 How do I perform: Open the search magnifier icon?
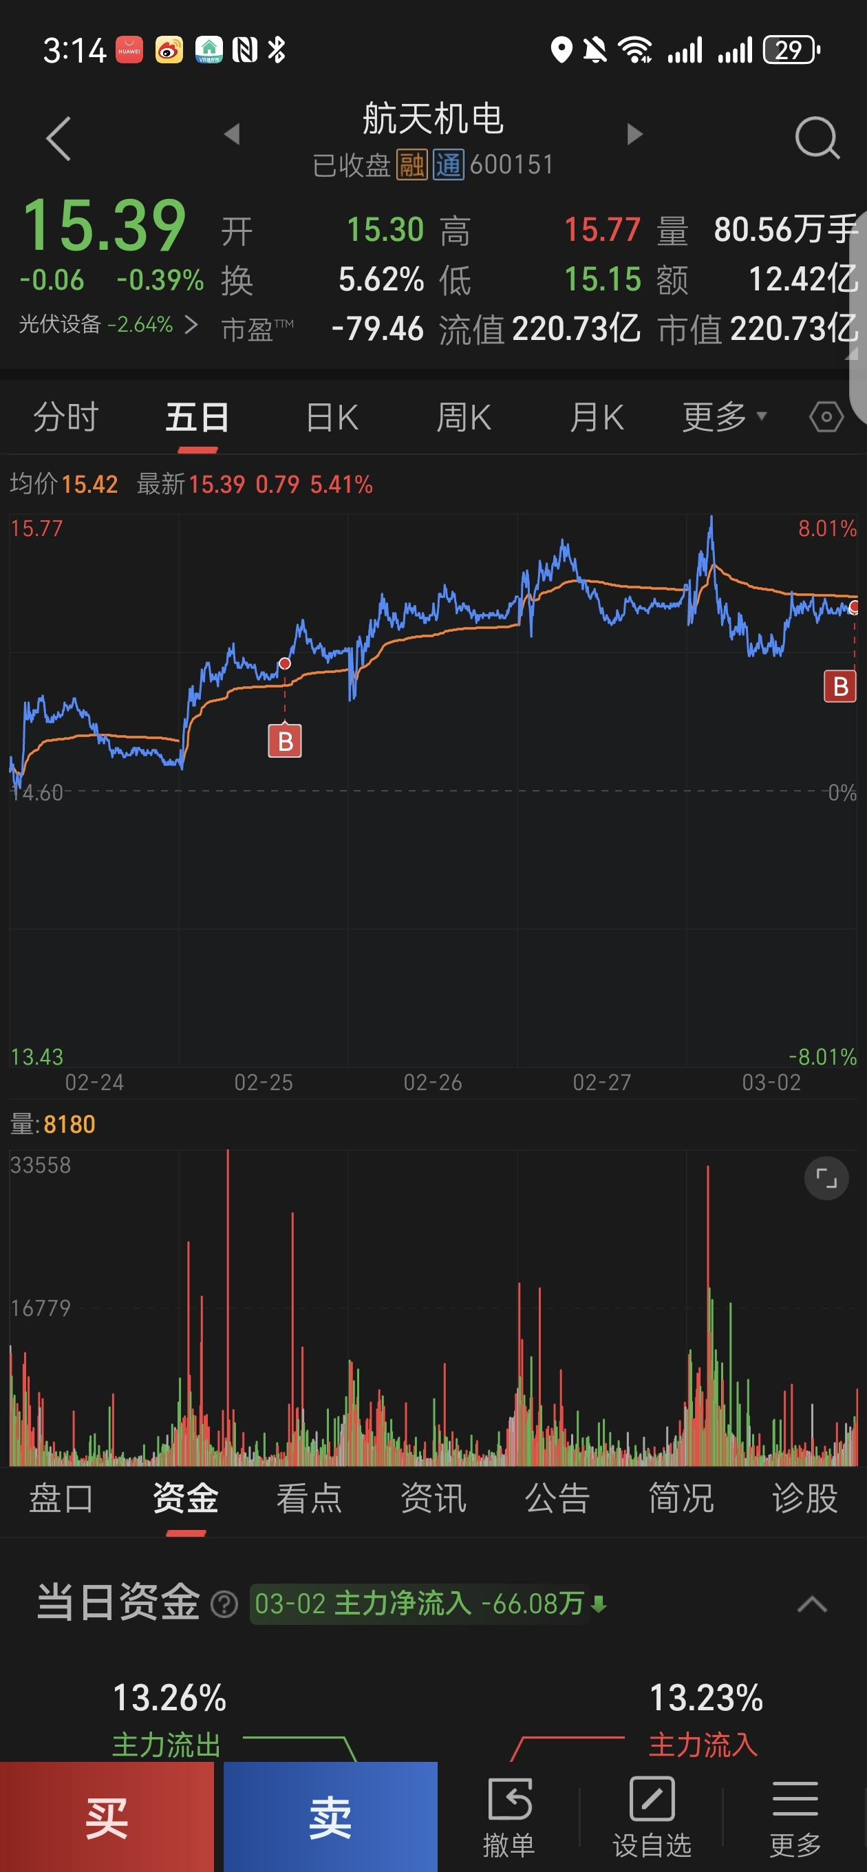[x=817, y=138]
